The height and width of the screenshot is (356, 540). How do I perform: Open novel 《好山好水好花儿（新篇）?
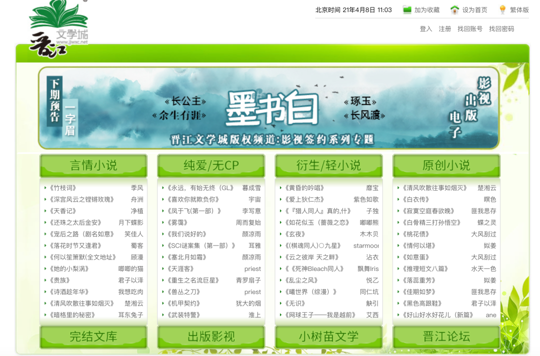click(x=437, y=315)
